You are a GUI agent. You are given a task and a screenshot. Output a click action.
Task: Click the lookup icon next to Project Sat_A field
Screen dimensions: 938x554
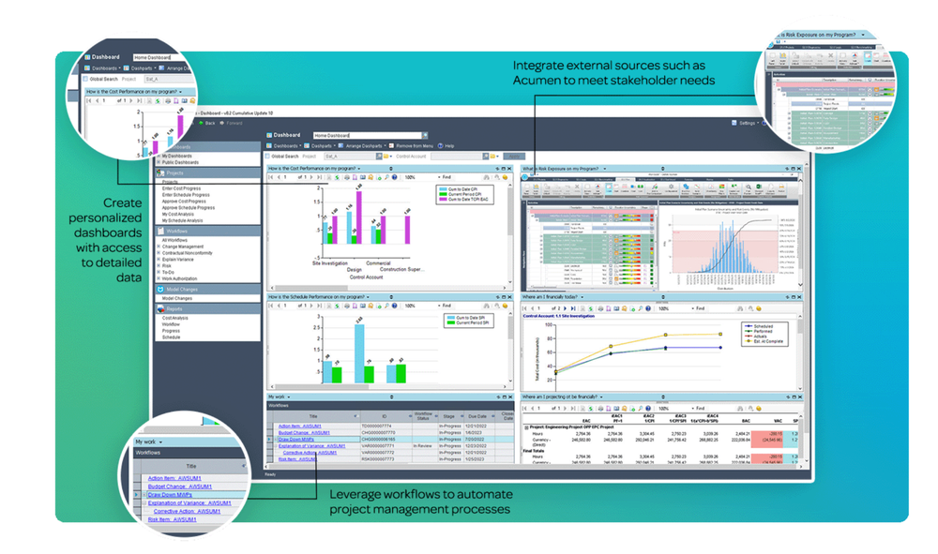click(x=379, y=156)
